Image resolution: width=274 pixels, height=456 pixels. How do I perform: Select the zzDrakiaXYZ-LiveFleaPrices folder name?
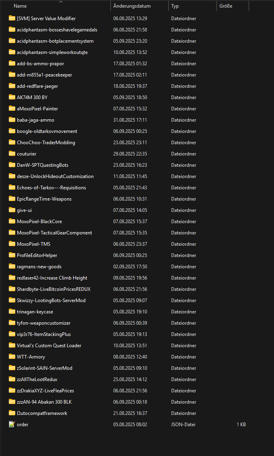click(x=45, y=391)
